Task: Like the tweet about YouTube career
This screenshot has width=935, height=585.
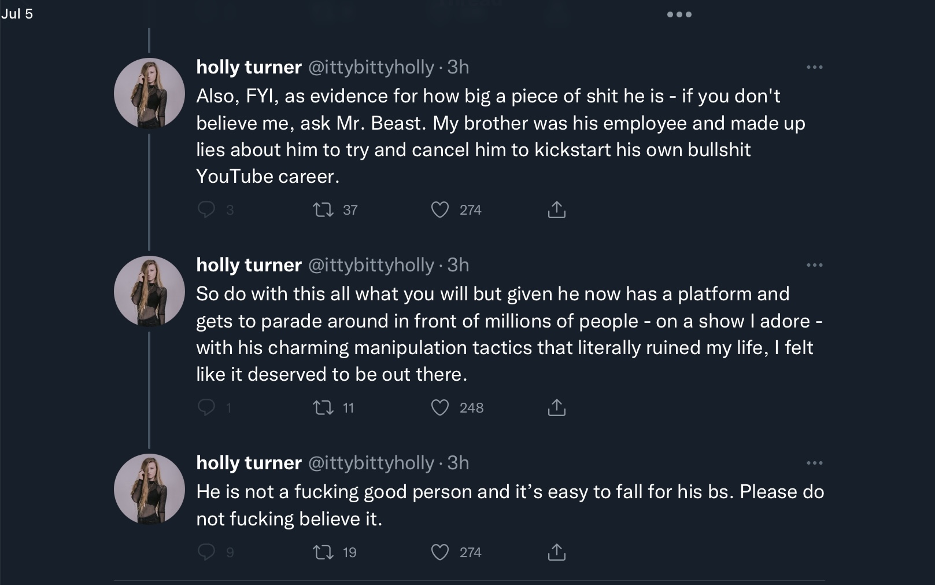Action: click(440, 209)
